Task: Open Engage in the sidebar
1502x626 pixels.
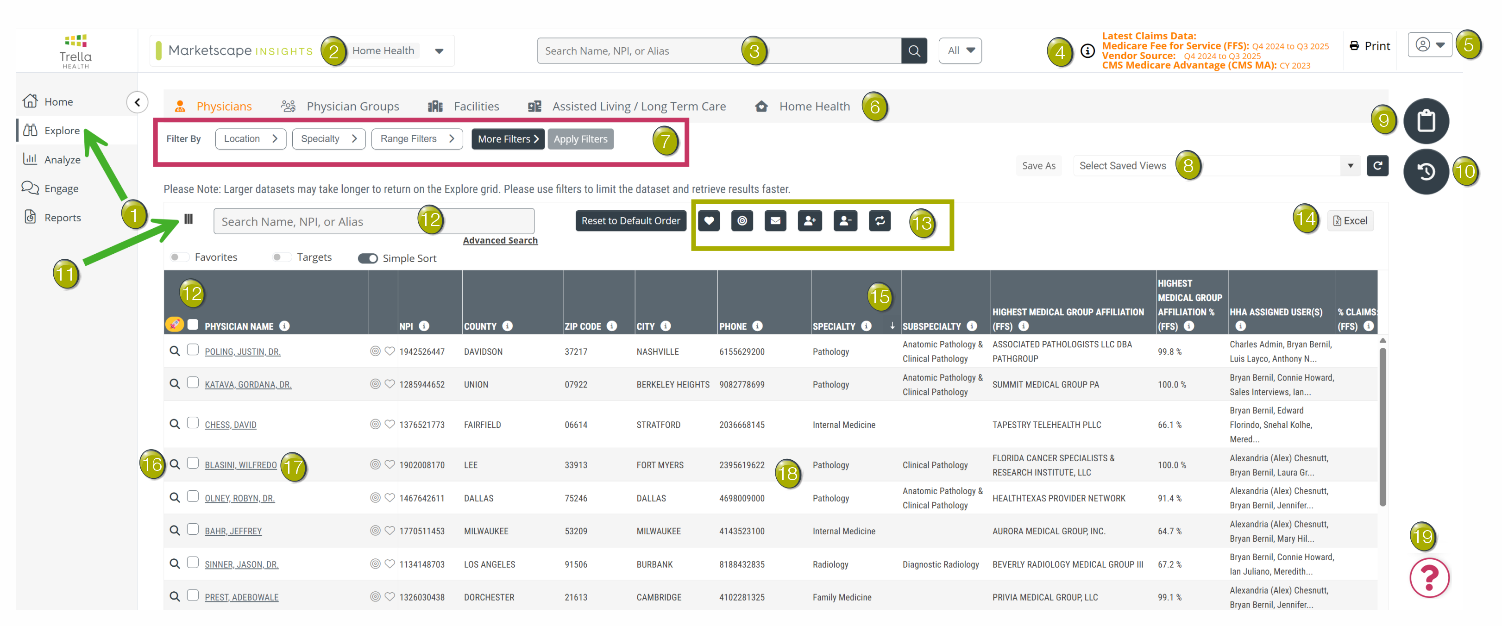Action: [51, 188]
